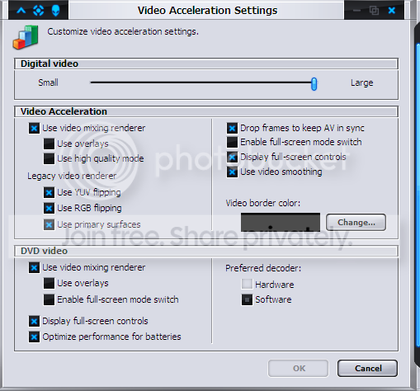Click the Customize video acceleration settings text

point(123,31)
